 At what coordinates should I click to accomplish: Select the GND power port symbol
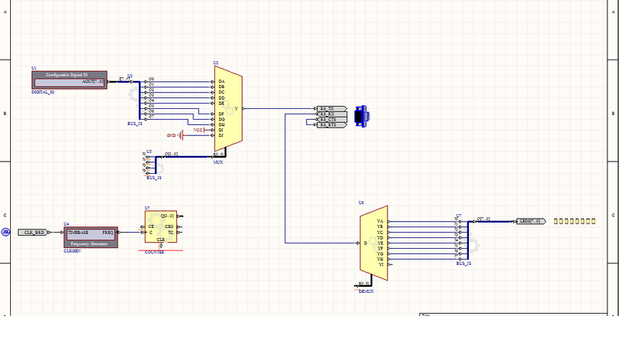click(181, 135)
